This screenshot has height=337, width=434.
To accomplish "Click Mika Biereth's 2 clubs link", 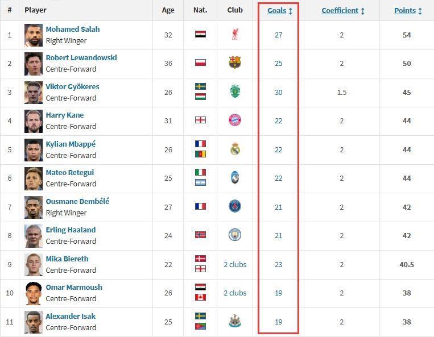I will click(235, 265).
